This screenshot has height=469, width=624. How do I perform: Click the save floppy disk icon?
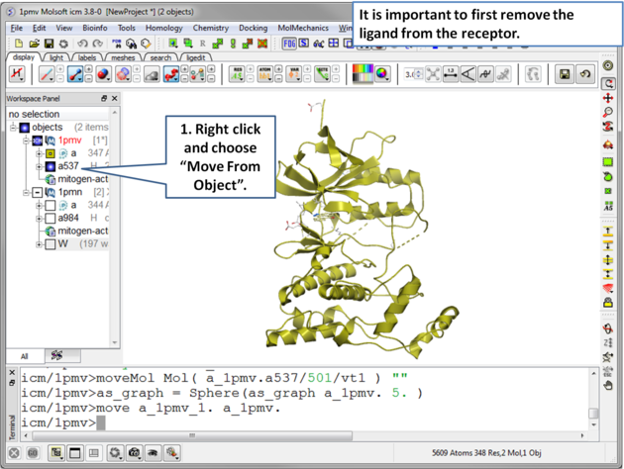click(x=49, y=44)
